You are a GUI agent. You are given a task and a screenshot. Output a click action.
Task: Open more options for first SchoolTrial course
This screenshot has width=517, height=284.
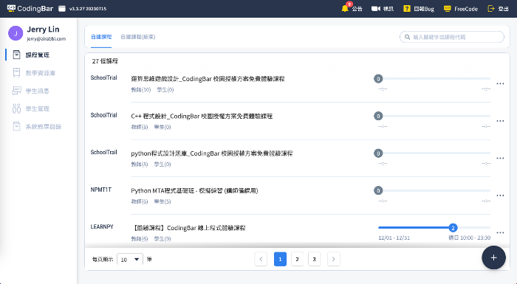(x=500, y=83)
